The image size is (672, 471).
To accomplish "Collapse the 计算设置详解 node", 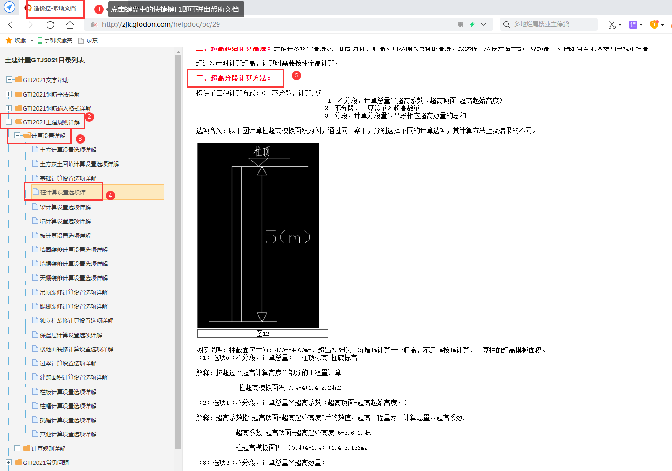I will pyautogui.click(x=17, y=135).
